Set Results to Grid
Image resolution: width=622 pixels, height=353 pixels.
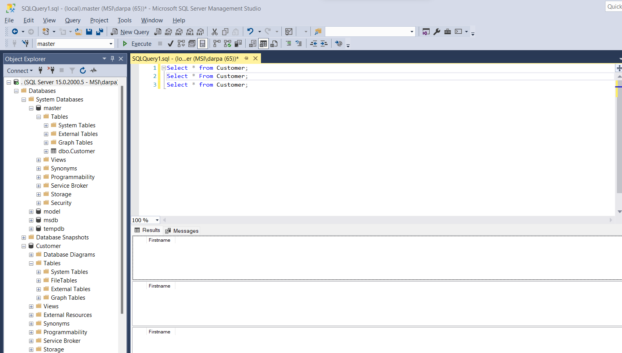pos(263,43)
